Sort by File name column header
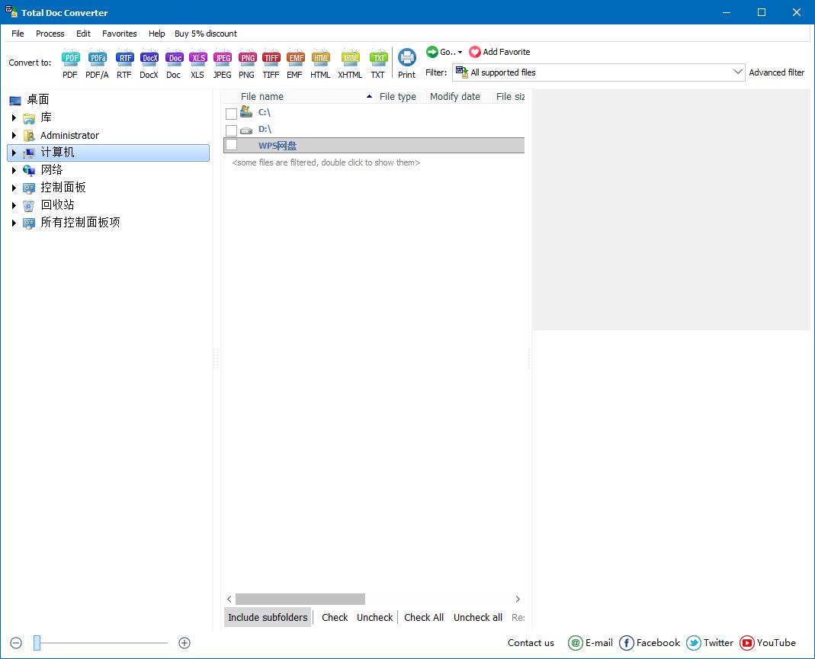 (x=299, y=96)
